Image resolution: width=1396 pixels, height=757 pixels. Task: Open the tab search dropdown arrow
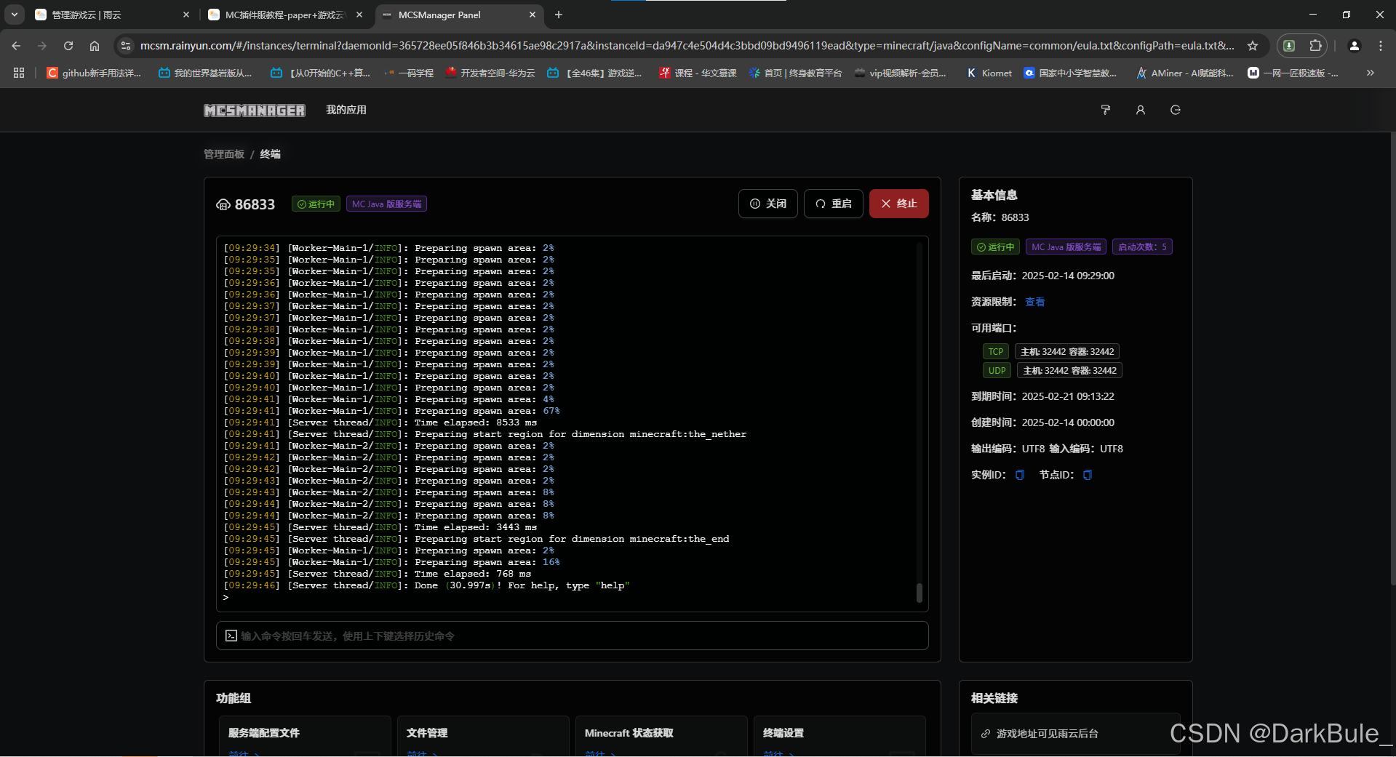coord(15,15)
